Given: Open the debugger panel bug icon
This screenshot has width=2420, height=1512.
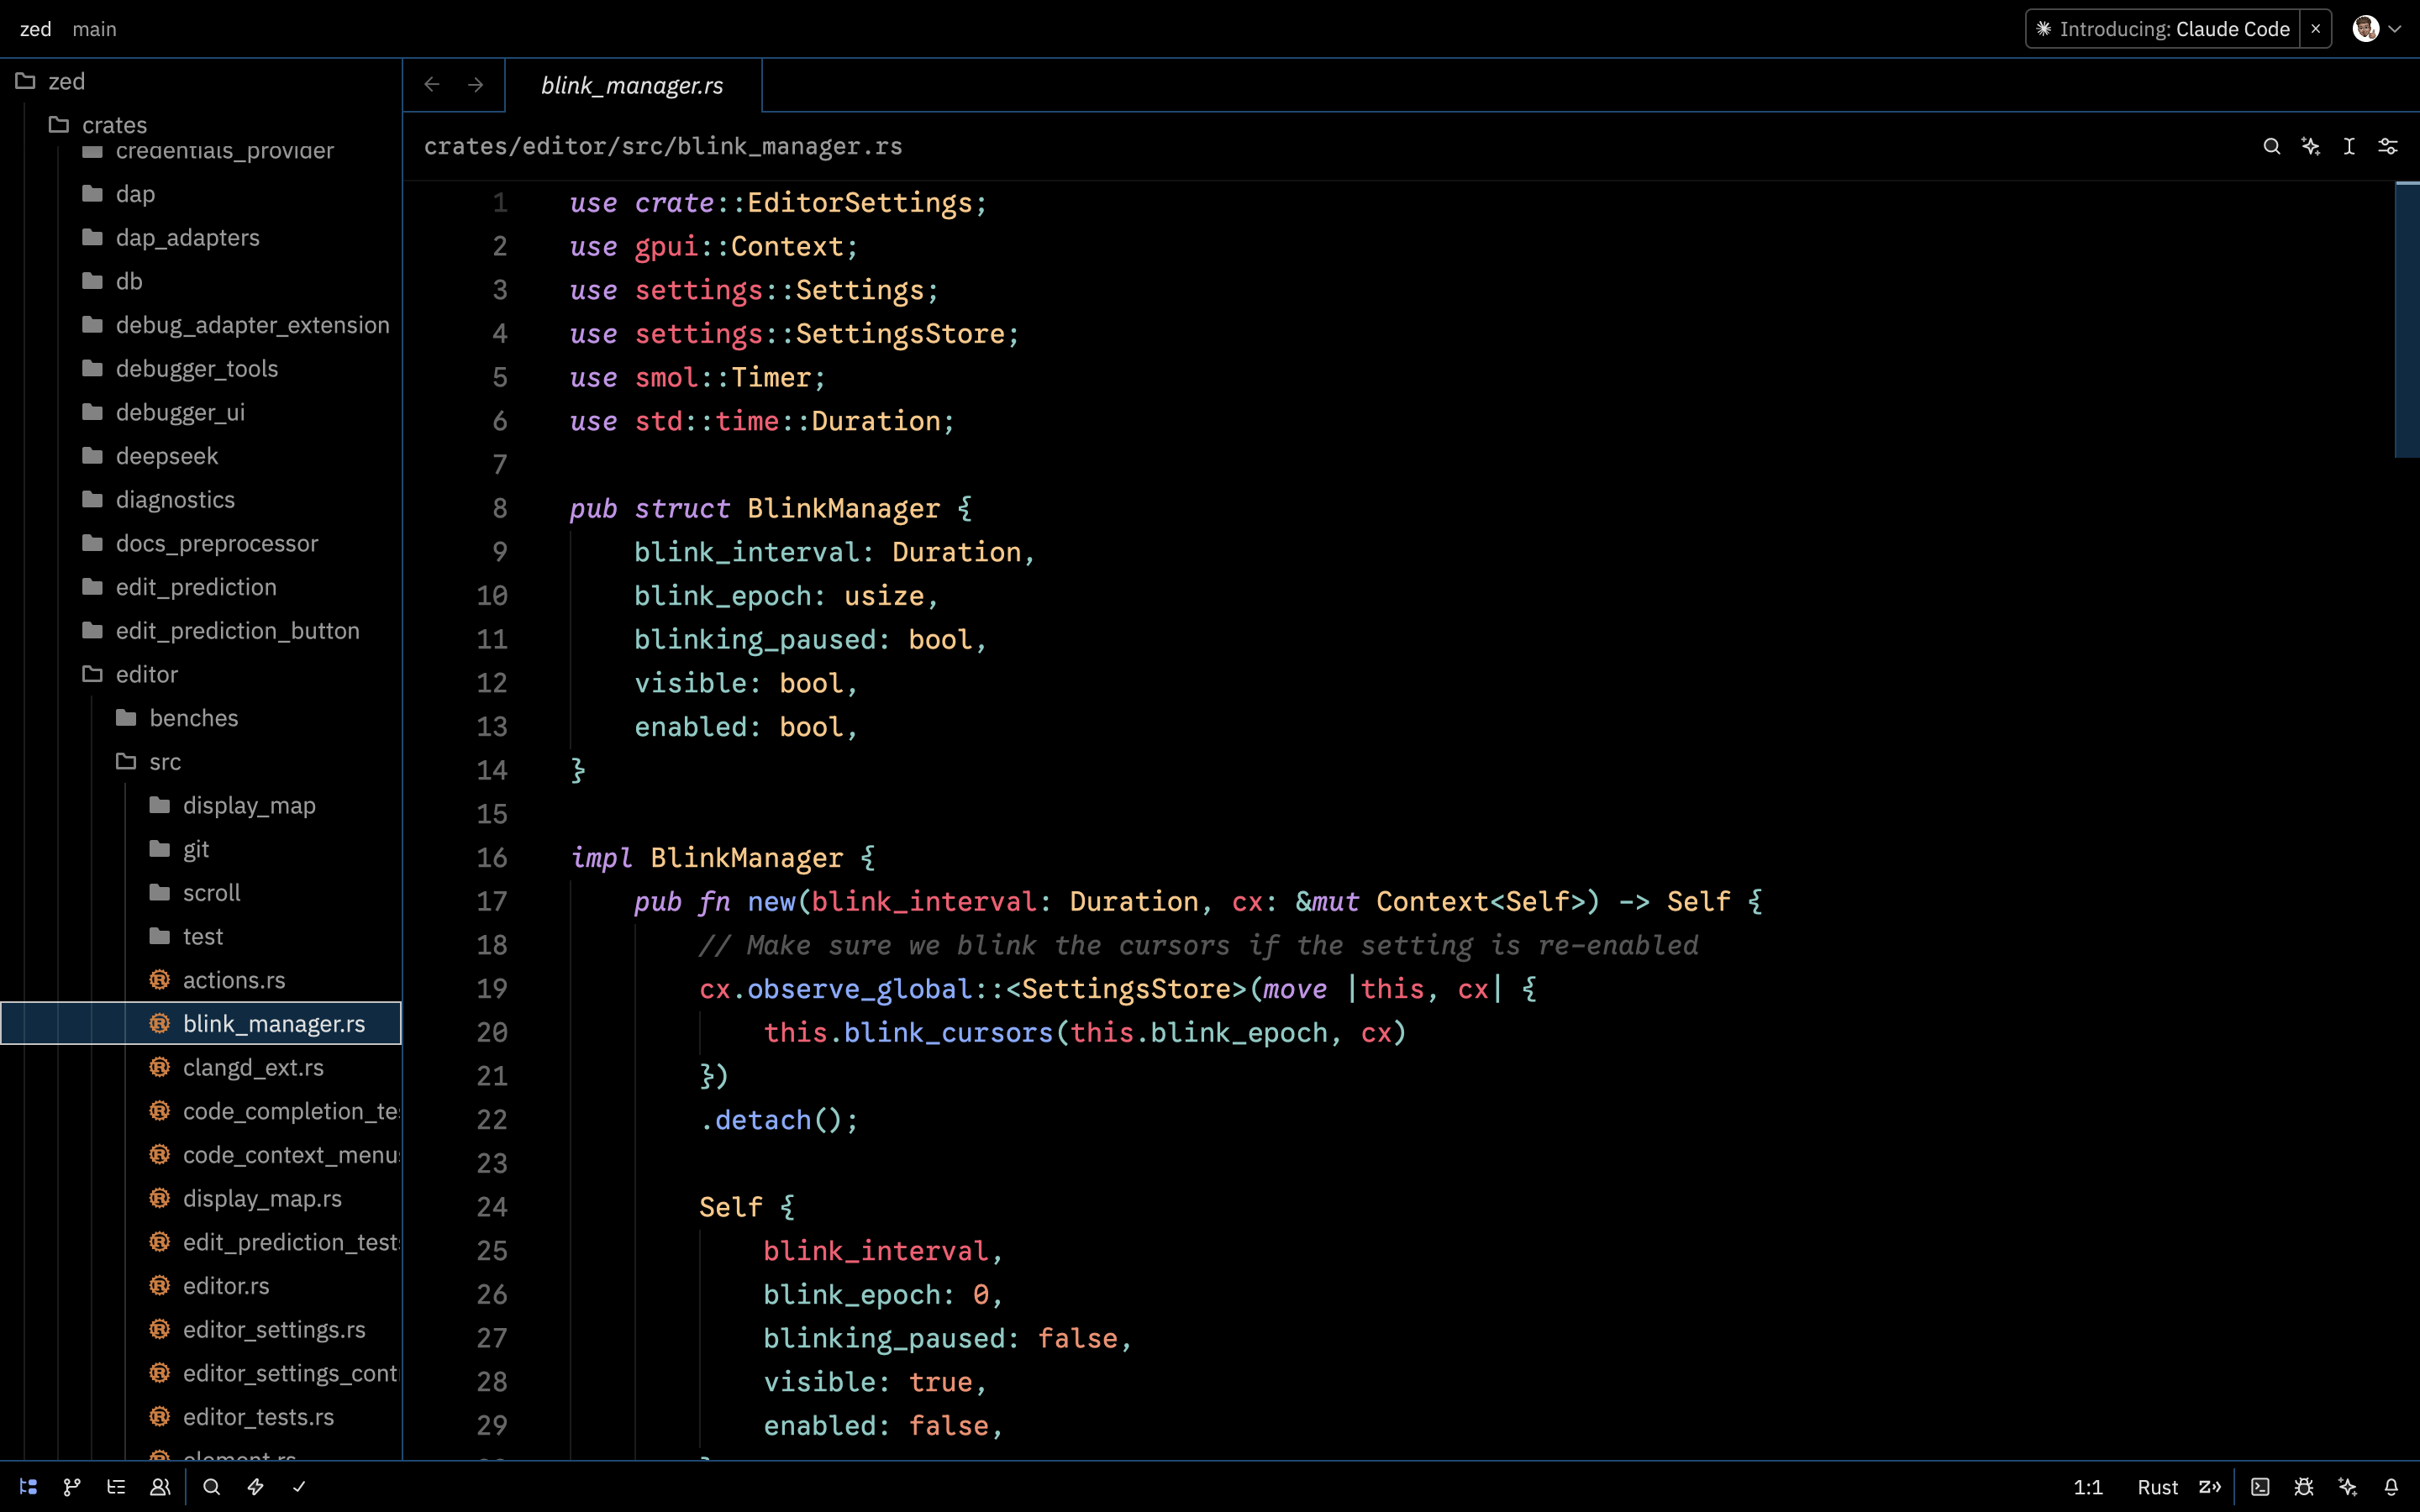Looking at the screenshot, I should tap(2304, 1487).
